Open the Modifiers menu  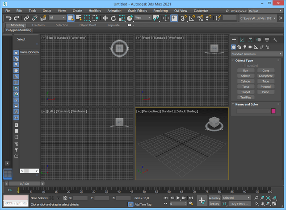94,10
